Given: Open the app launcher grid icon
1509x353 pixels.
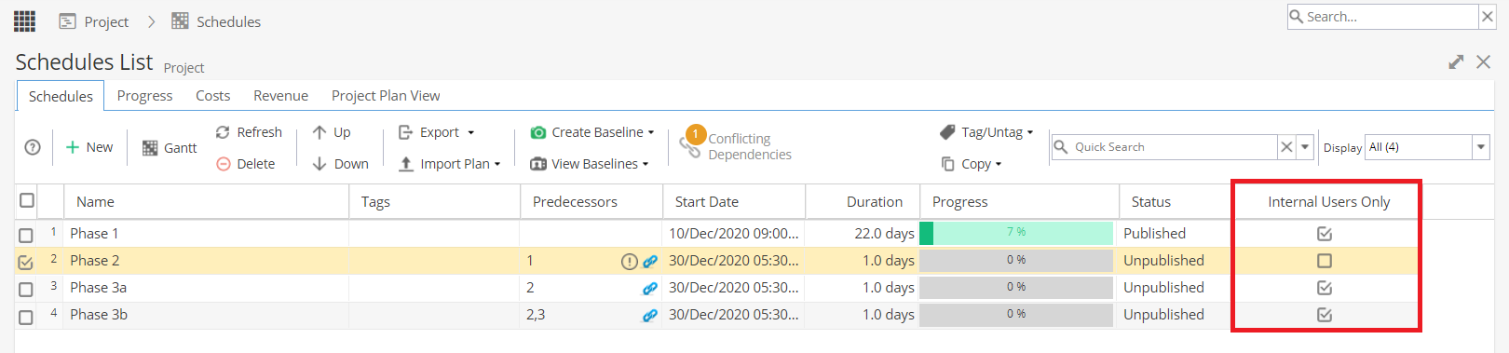Looking at the screenshot, I should (x=25, y=20).
